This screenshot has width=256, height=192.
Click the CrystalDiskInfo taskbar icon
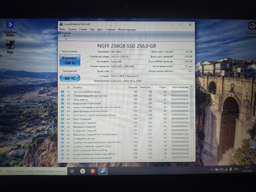(x=103, y=171)
